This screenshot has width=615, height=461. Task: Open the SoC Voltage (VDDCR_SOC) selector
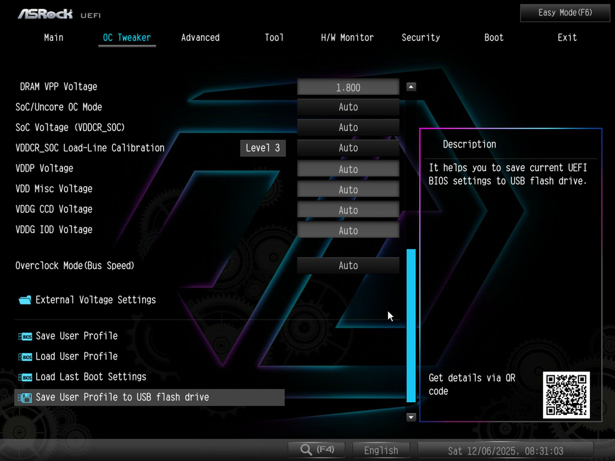(348, 127)
